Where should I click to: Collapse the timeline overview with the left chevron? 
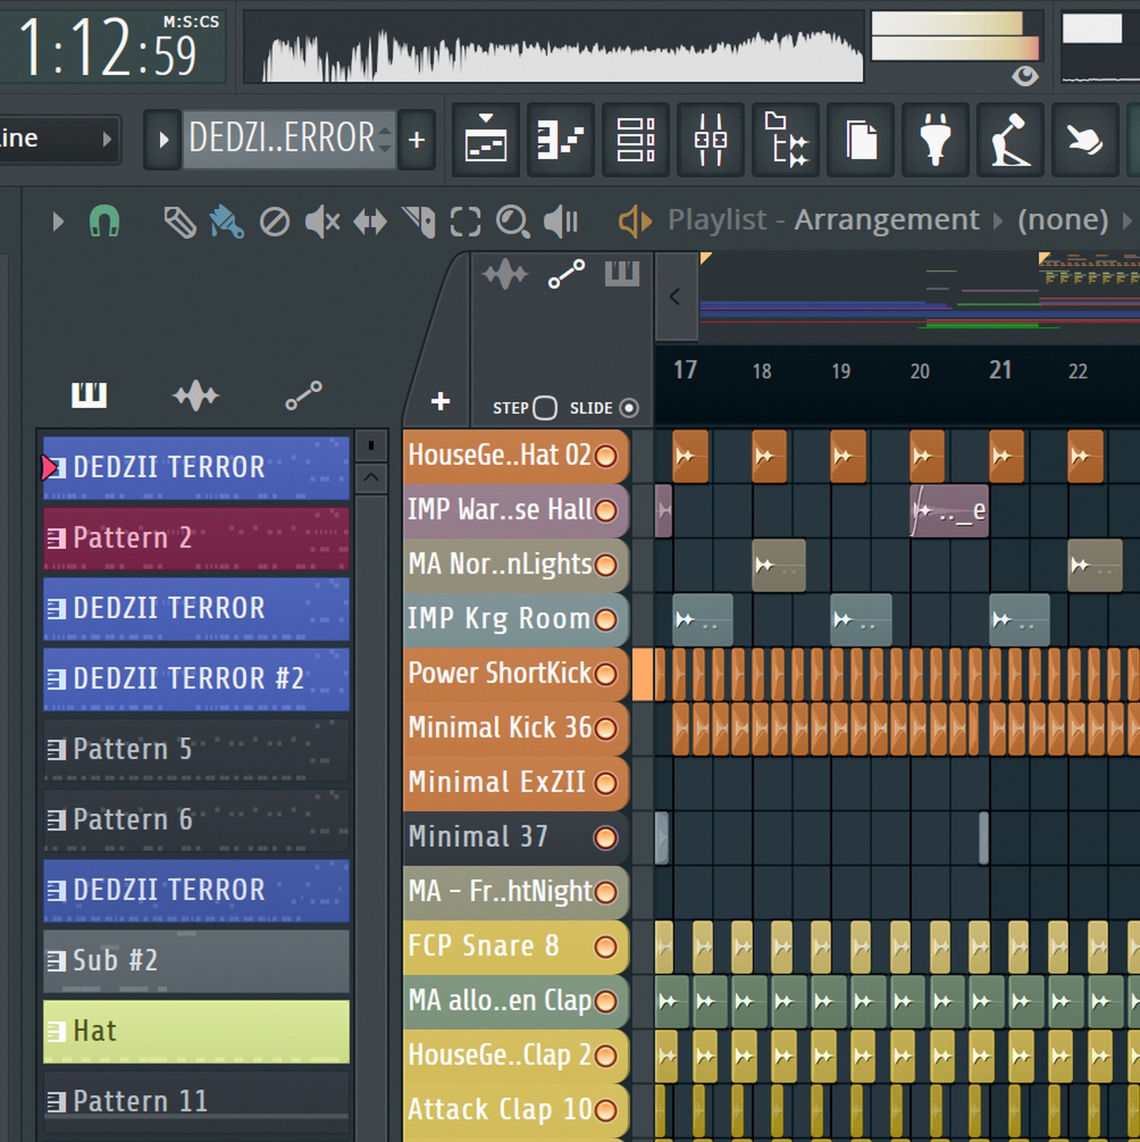[675, 297]
